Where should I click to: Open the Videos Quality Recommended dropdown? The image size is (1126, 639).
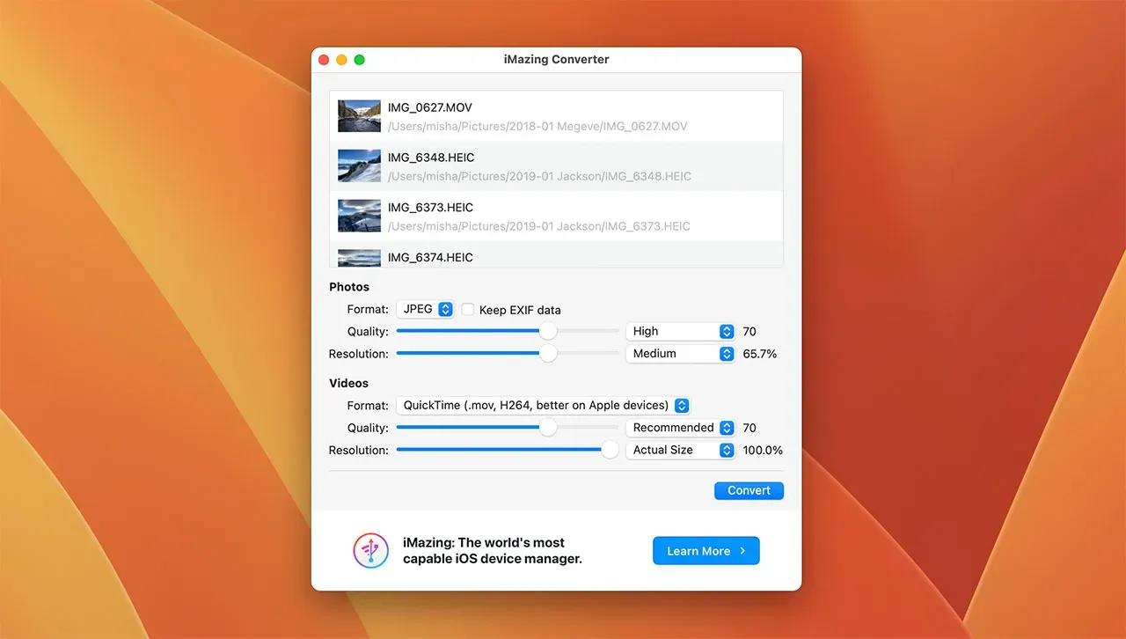(680, 428)
